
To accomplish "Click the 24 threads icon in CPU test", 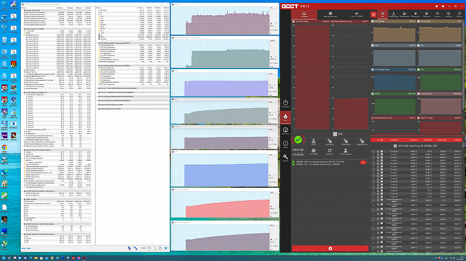I will 345,151.
